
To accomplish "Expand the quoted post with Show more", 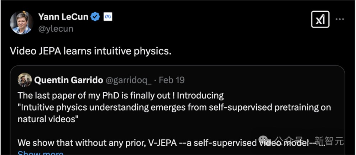I will point(40,153).
